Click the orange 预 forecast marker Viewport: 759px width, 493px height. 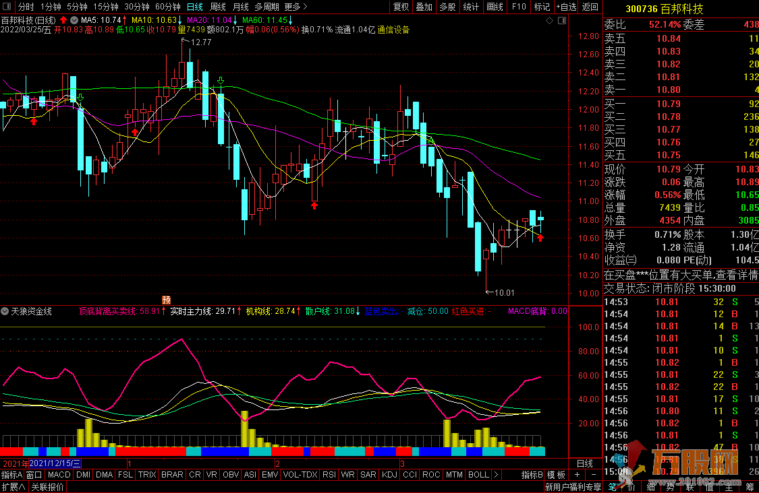click(166, 300)
